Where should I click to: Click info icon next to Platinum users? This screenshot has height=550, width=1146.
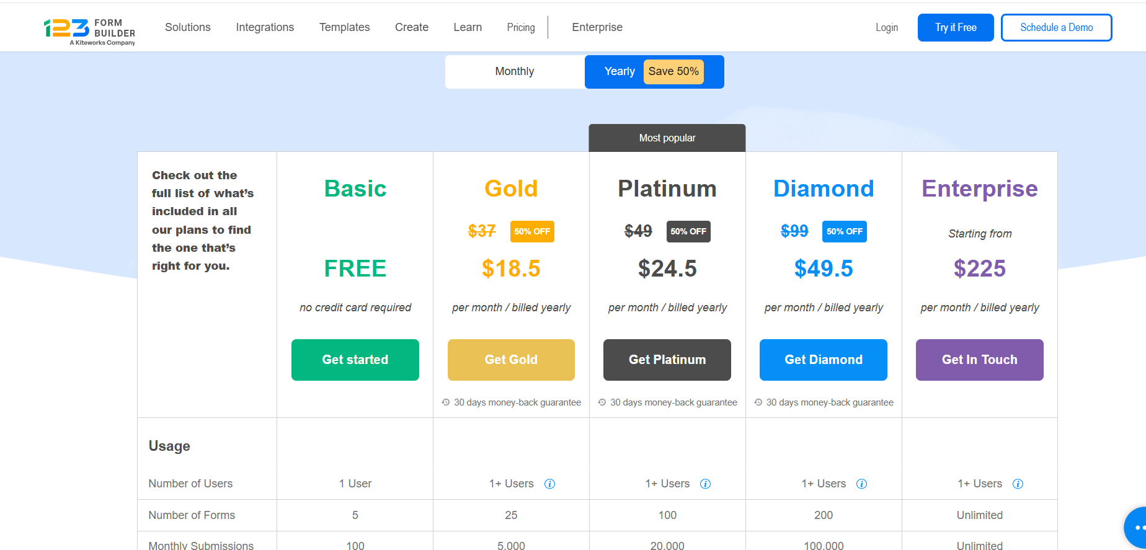(x=705, y=484)
